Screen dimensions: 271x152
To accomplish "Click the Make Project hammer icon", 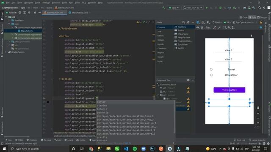I will click(x=163, y=8).
